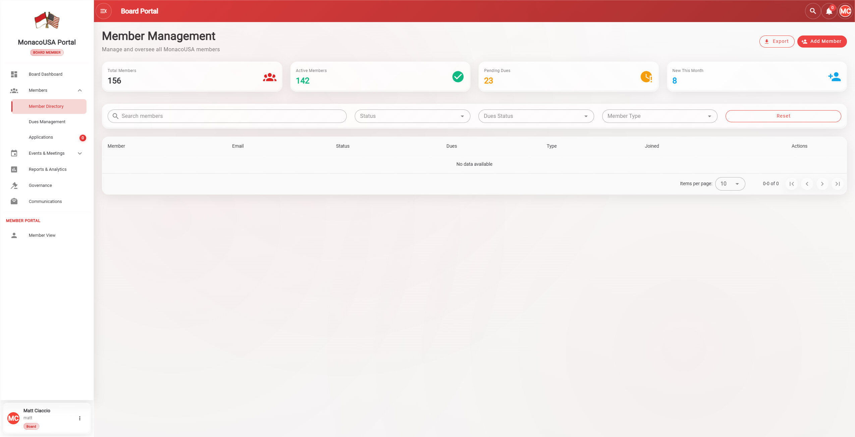
Task: Go to Applications in the sidebar
Action: (x=41, y=137)
